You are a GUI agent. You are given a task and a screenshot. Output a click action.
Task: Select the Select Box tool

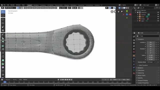(3, 12)
